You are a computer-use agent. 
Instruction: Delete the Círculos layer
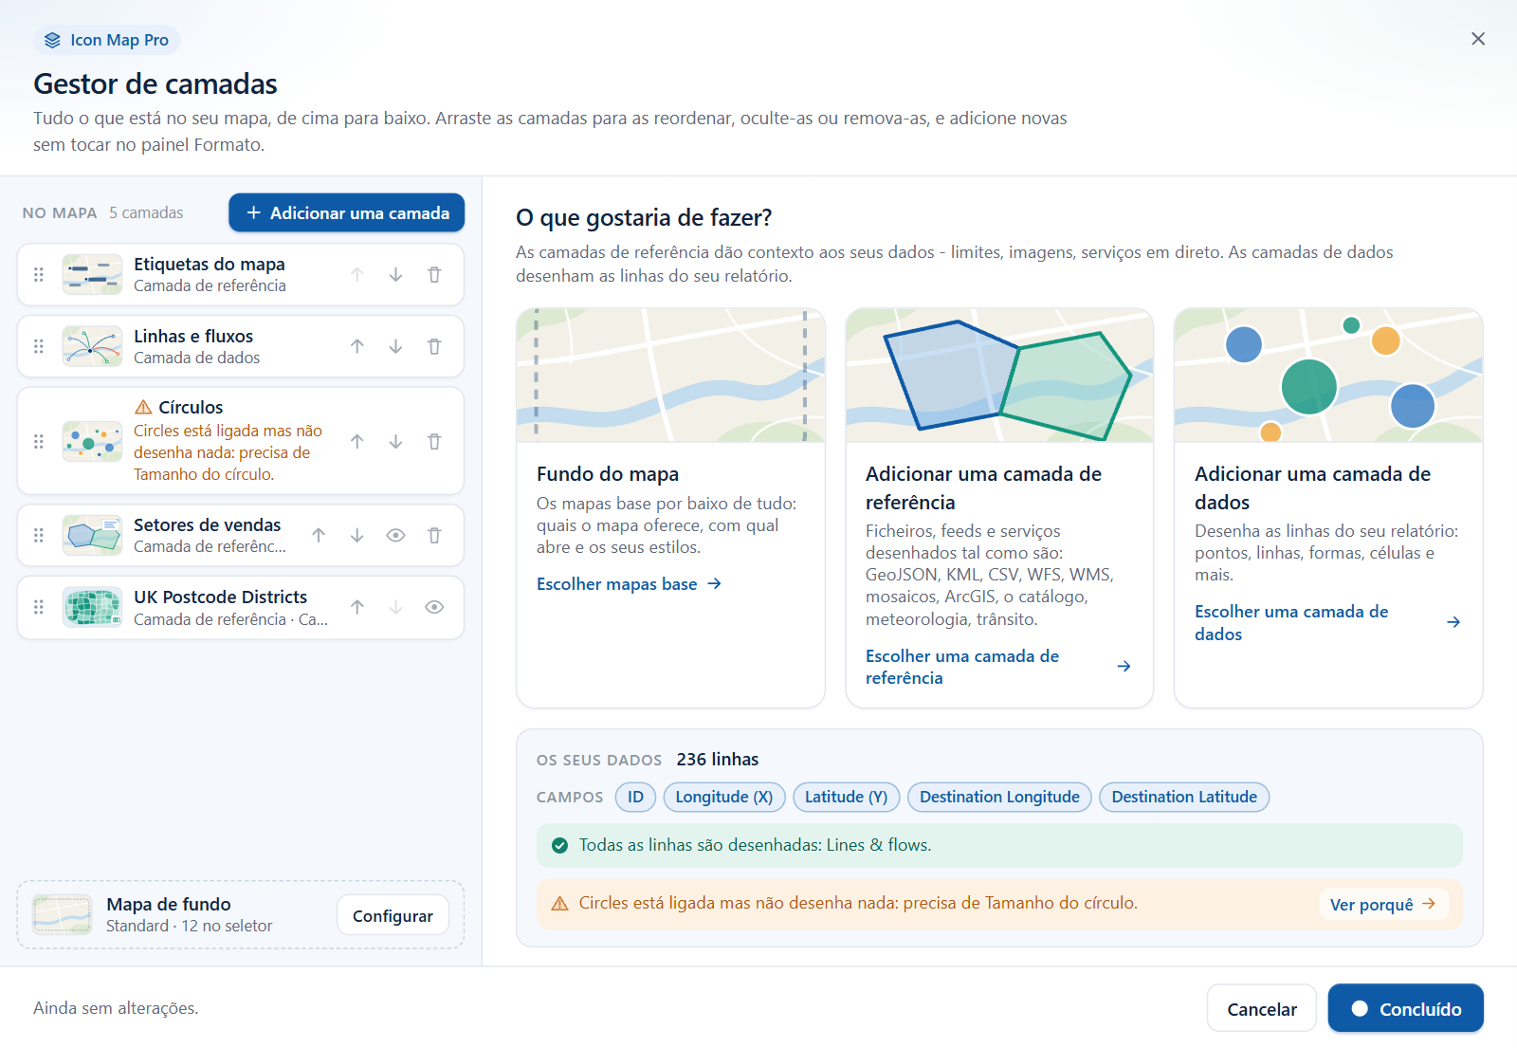click(434, 442)
